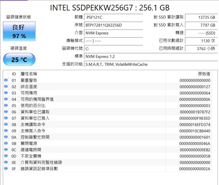The image size is (219, 185).
Task: Click the 屬性名稱 column header
Action: click(29, 74)
